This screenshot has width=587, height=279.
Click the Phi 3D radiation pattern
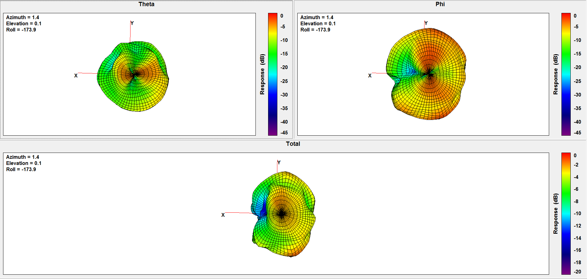click(x=426, y=74)
